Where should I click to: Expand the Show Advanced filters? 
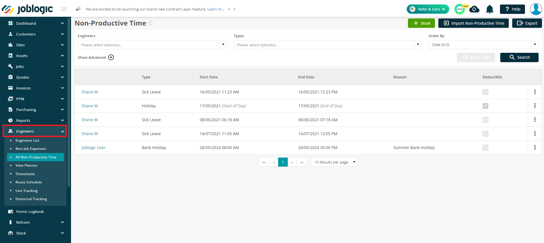(111, 57)
